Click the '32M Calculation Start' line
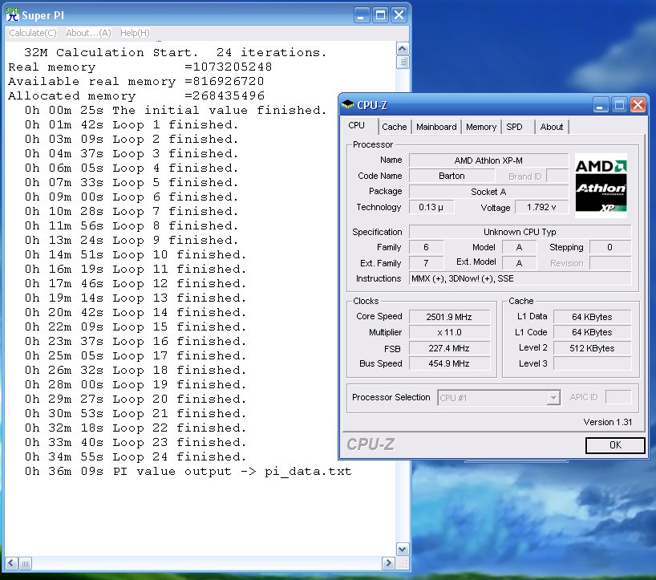 [176, 52]
